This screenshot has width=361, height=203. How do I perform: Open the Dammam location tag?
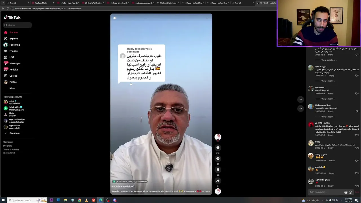coord(130,182)
